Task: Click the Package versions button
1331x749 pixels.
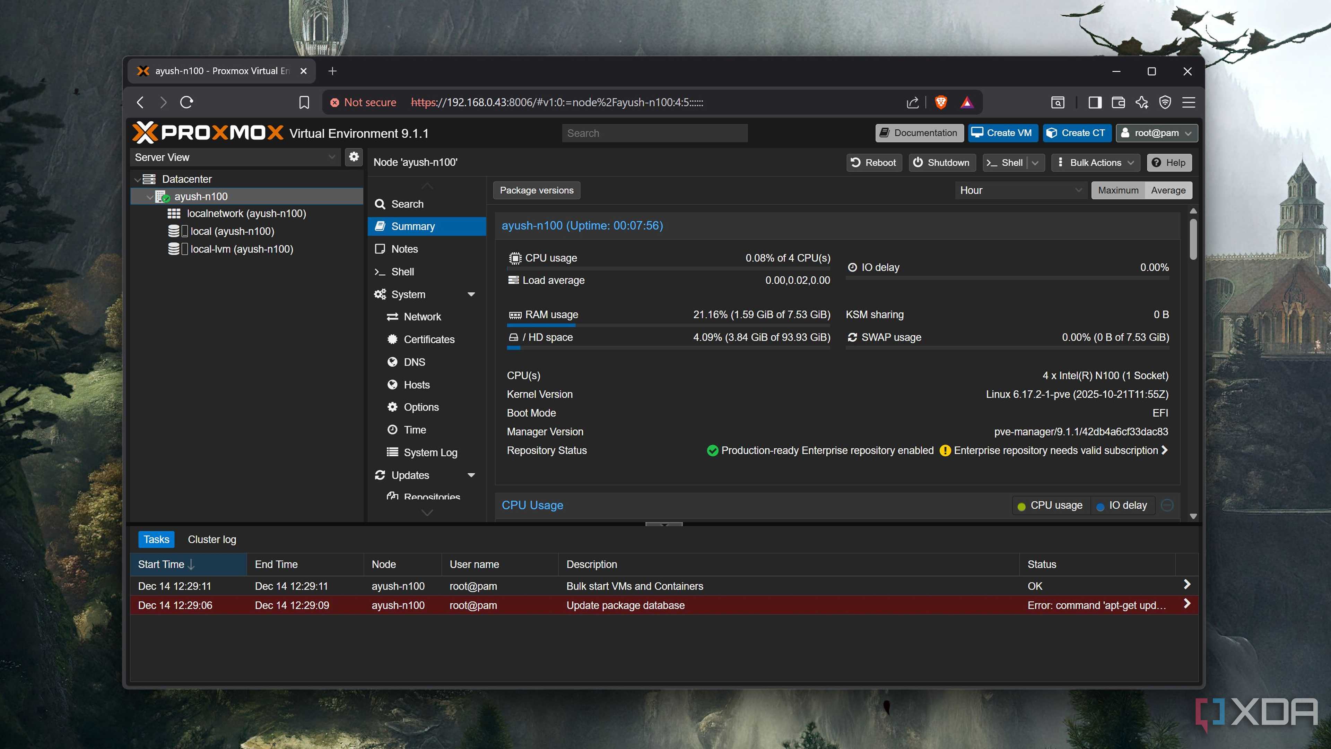Action: (x=536, y=190)
